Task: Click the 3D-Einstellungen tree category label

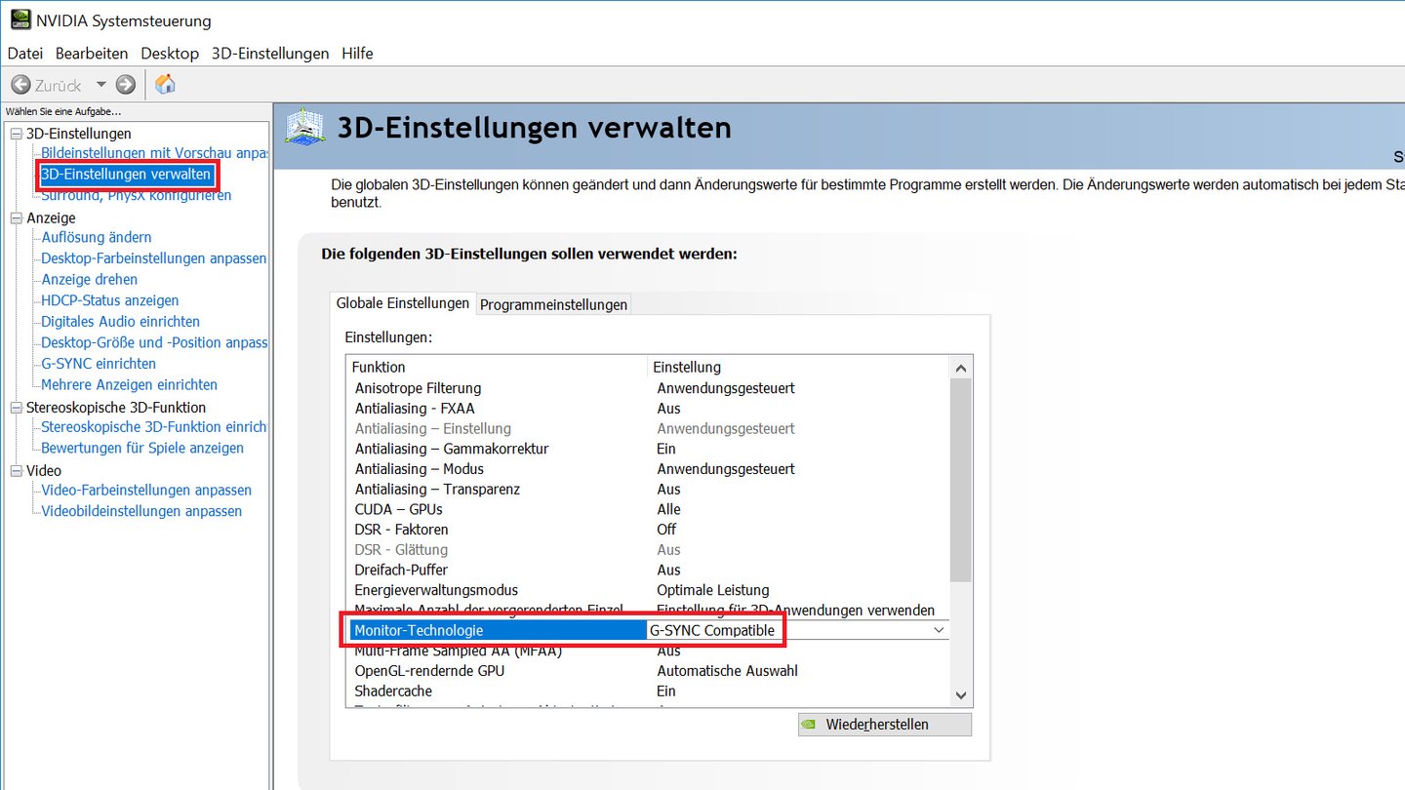Action: point(79,134)
